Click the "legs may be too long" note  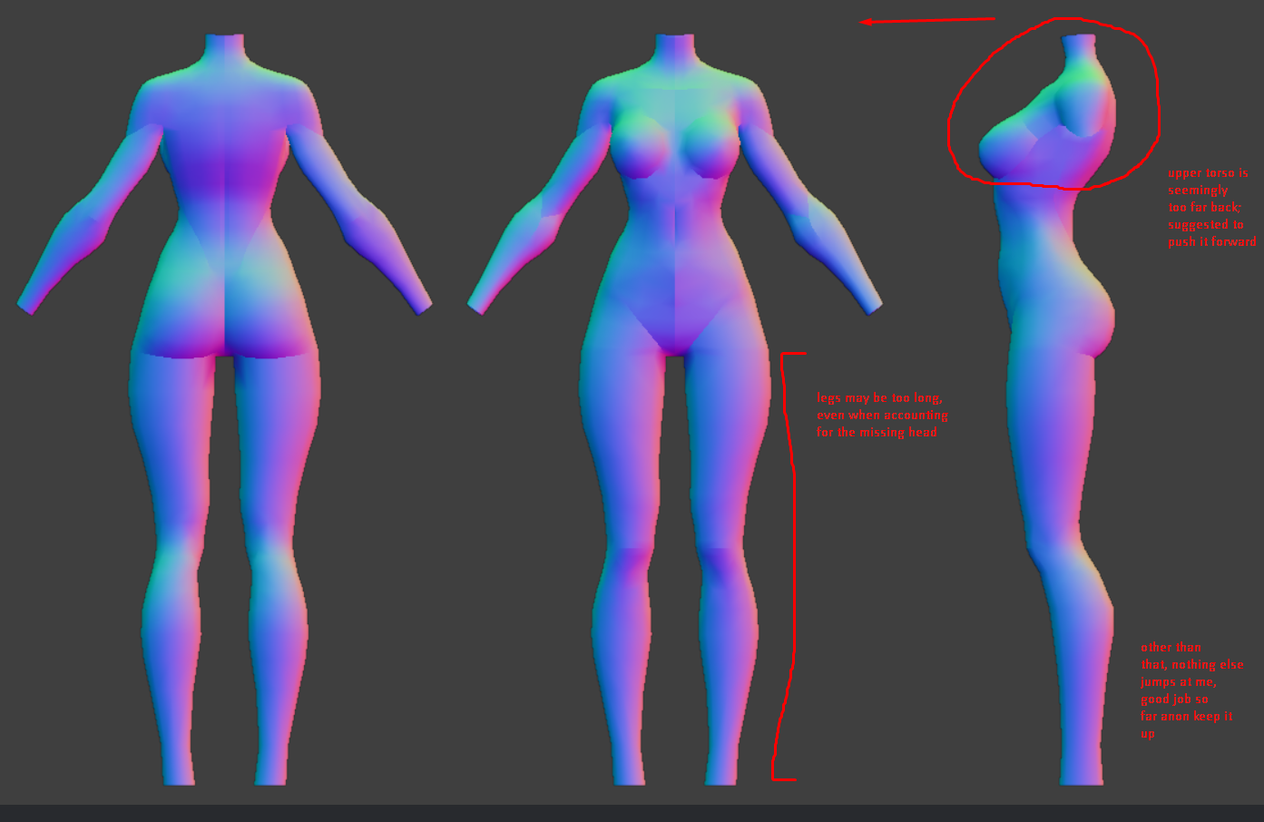pyautogui.click(x=881, y=415)
